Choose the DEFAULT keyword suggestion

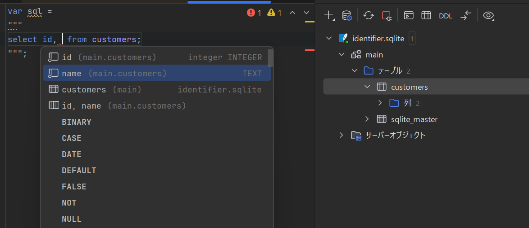coord(157,171)
